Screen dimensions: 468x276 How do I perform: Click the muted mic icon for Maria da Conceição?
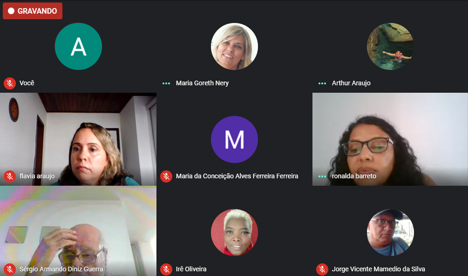coord(166,177)
